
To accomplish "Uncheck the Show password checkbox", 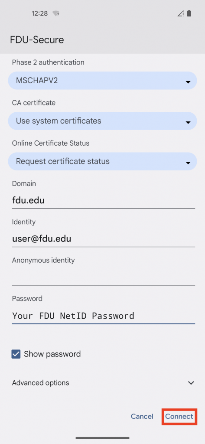I will (16, 354).
